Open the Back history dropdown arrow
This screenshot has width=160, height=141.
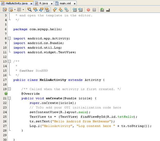[15, 10]
